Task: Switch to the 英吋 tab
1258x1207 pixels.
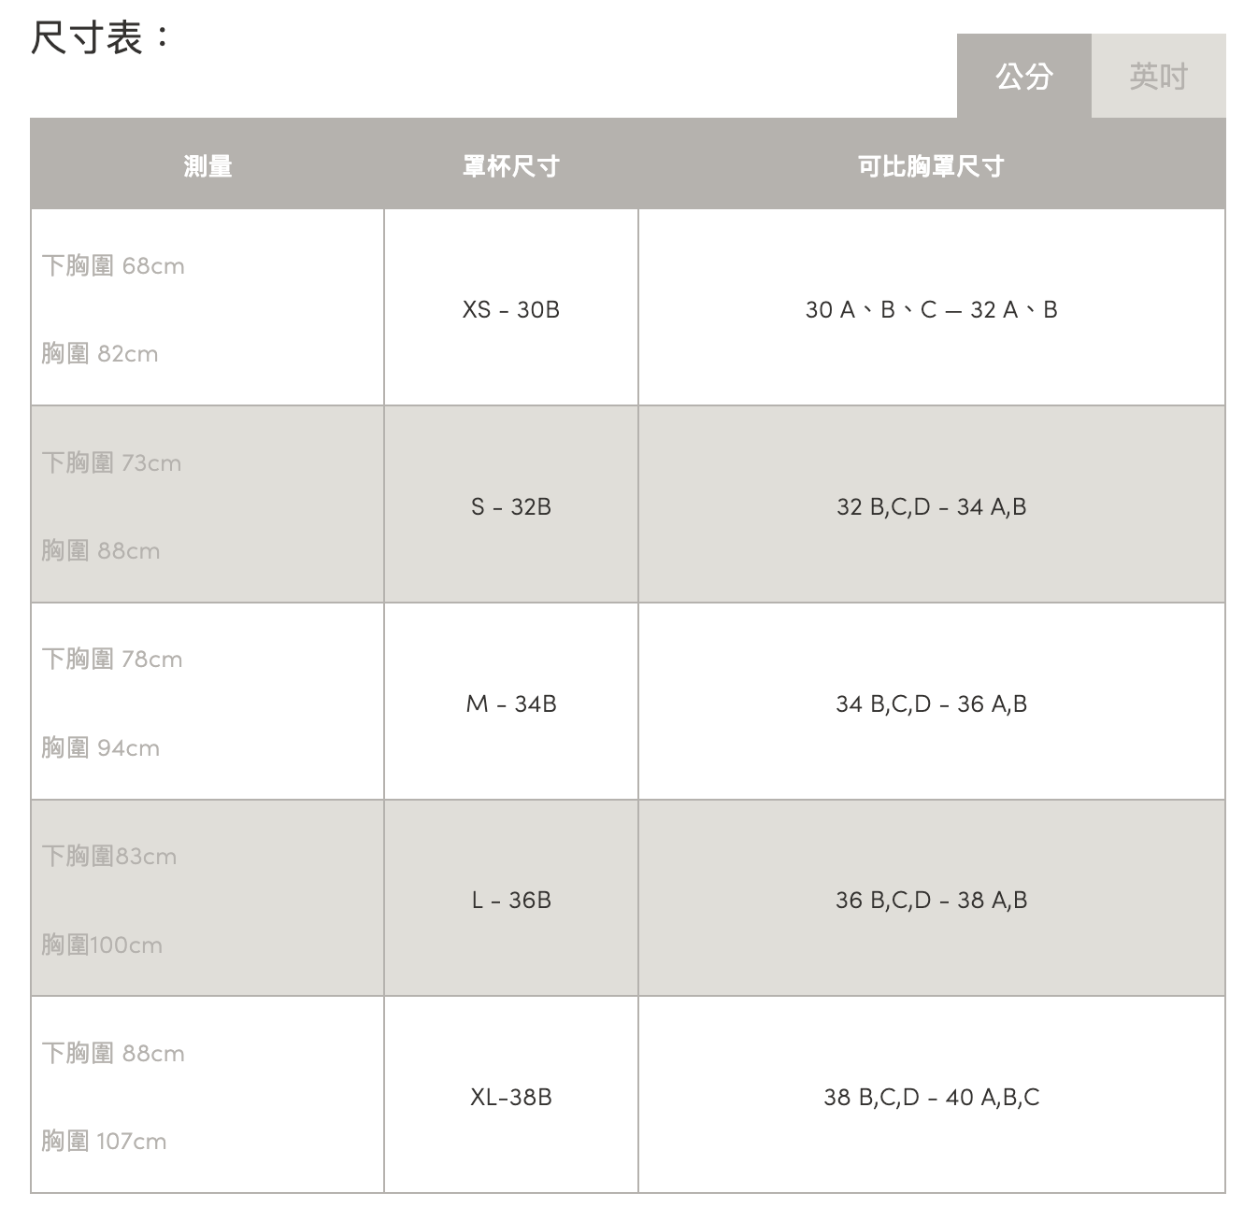Action: point(1158,76)
